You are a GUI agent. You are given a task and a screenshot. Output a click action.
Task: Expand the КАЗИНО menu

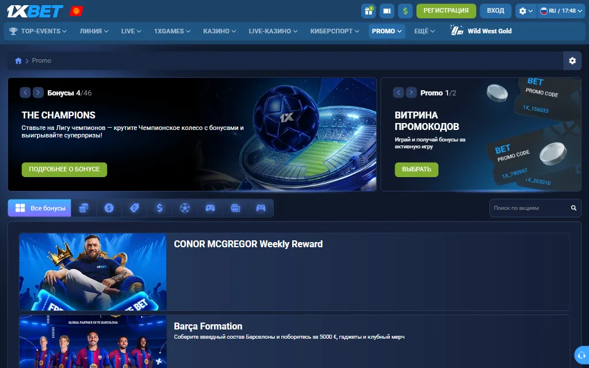pos(219,31)
